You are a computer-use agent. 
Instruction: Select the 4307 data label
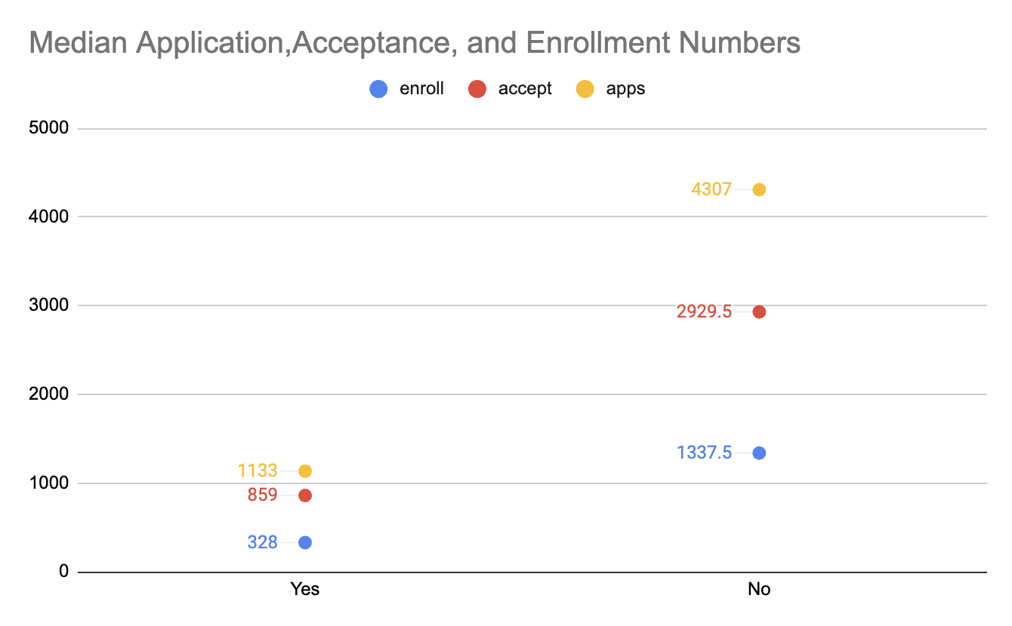[711, 189]
